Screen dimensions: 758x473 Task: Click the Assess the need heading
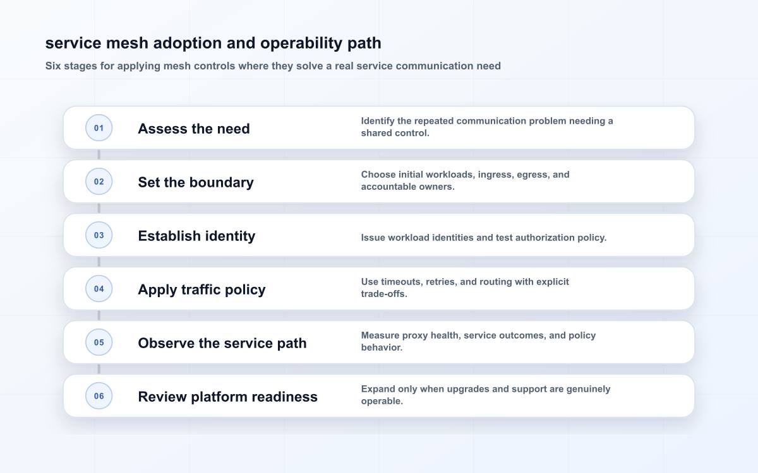(x=194, y=129)
